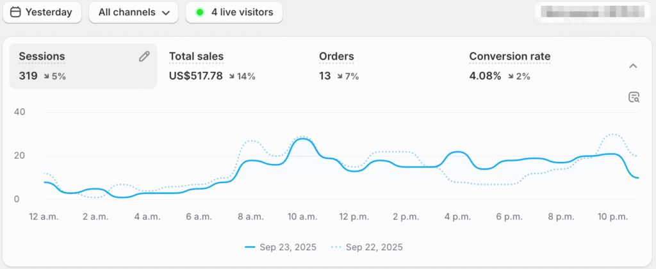Switch to the Orders metric
The height and width of the screenshot is (269, 656).
tap(336, 56)
